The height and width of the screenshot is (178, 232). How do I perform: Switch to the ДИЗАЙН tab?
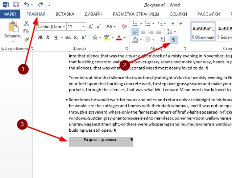(94, 14)
